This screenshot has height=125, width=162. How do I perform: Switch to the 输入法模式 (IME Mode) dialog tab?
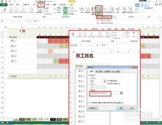[x=116, y=72]
